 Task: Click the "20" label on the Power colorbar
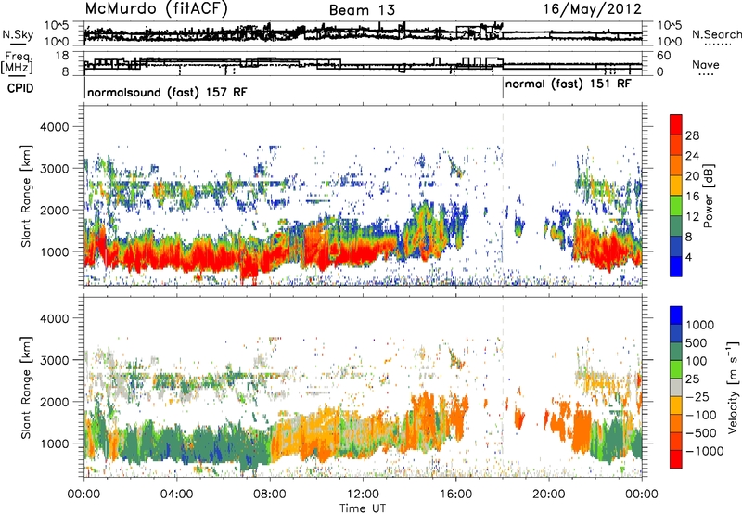[x=692, y=176]
